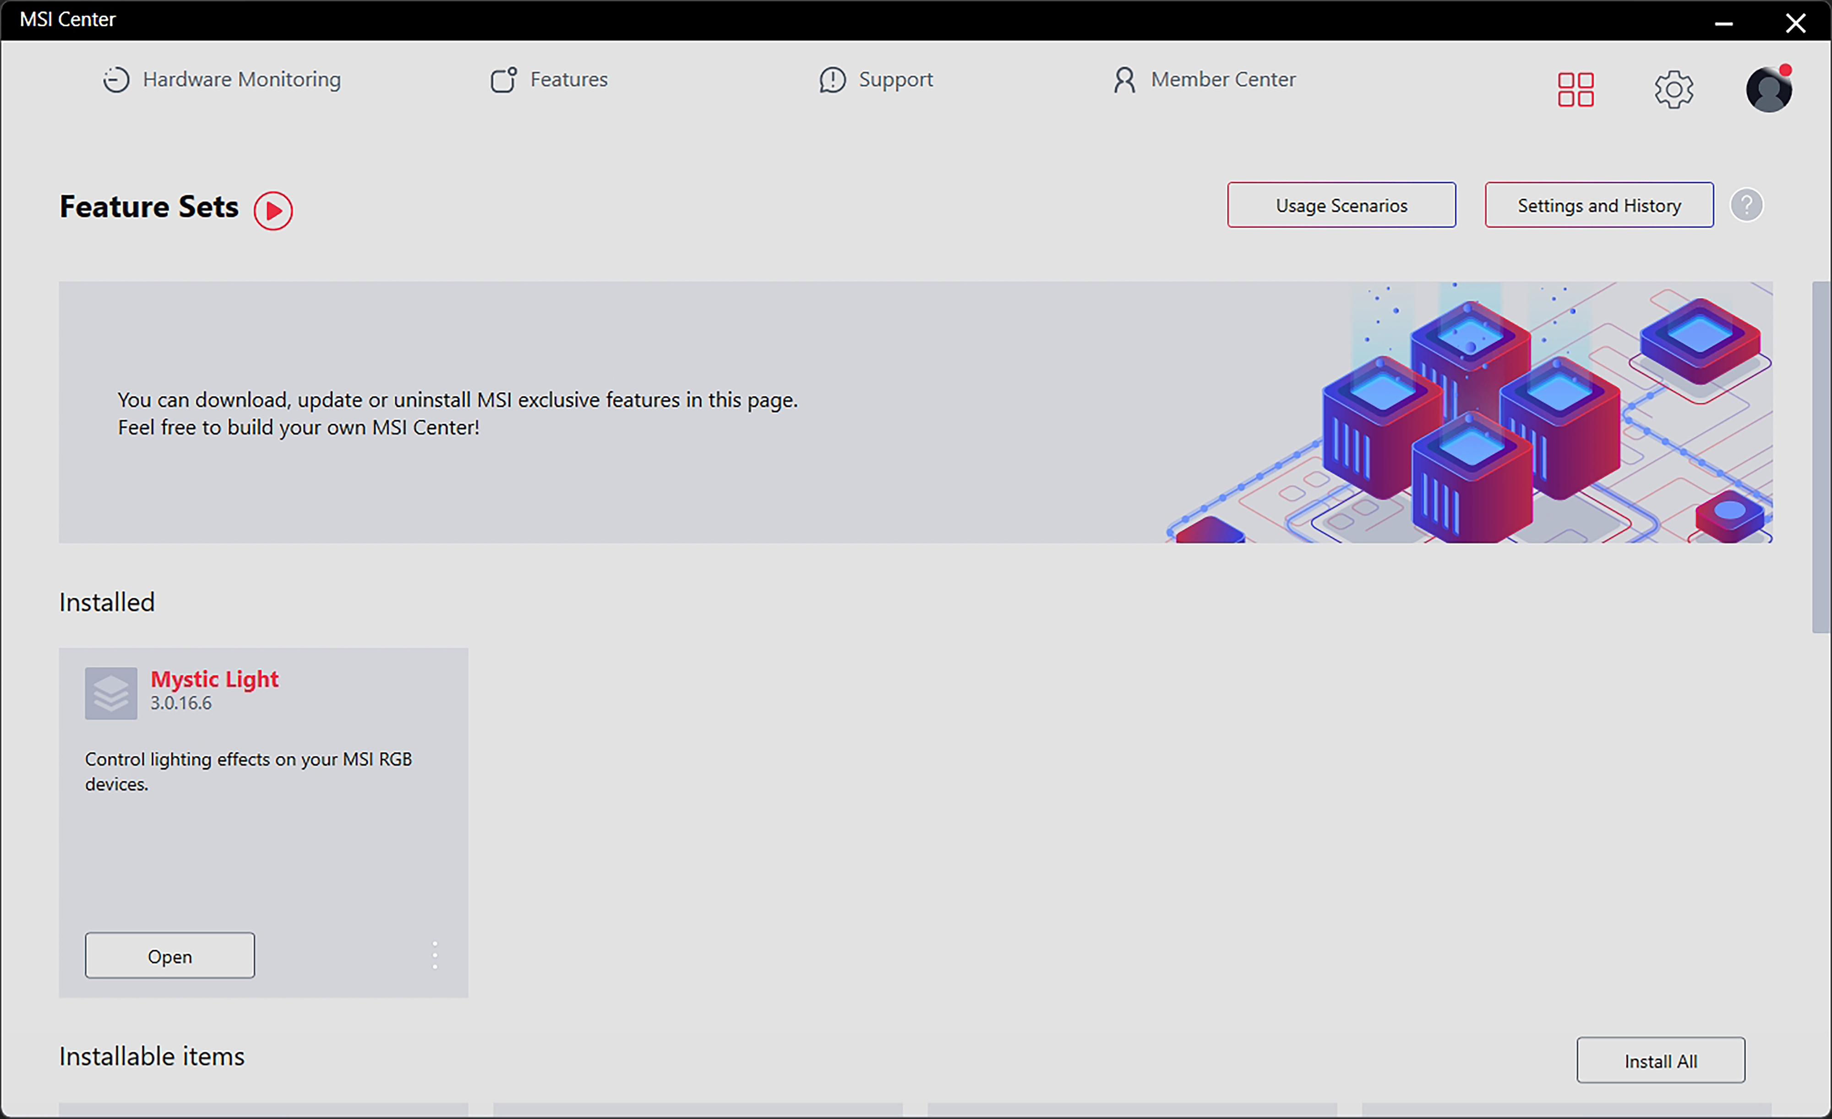Expand Mystic Light three-dot options menu
This screenshot has height=1119, width=1832.
[x=435, y=955]
